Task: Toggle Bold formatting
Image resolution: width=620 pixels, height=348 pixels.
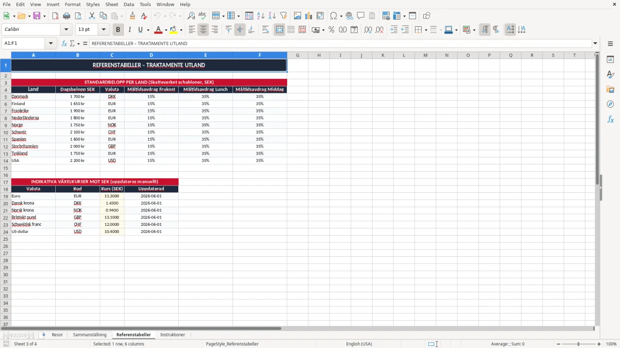Action: (x=118, y=30)
